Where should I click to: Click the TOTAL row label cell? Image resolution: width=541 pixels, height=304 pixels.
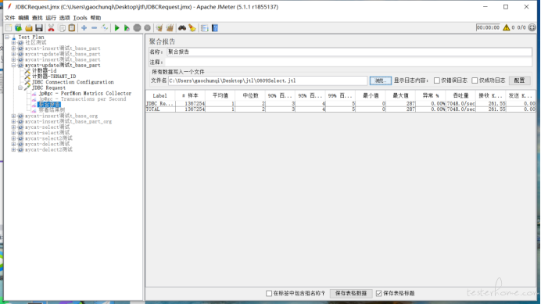[160, 109]
